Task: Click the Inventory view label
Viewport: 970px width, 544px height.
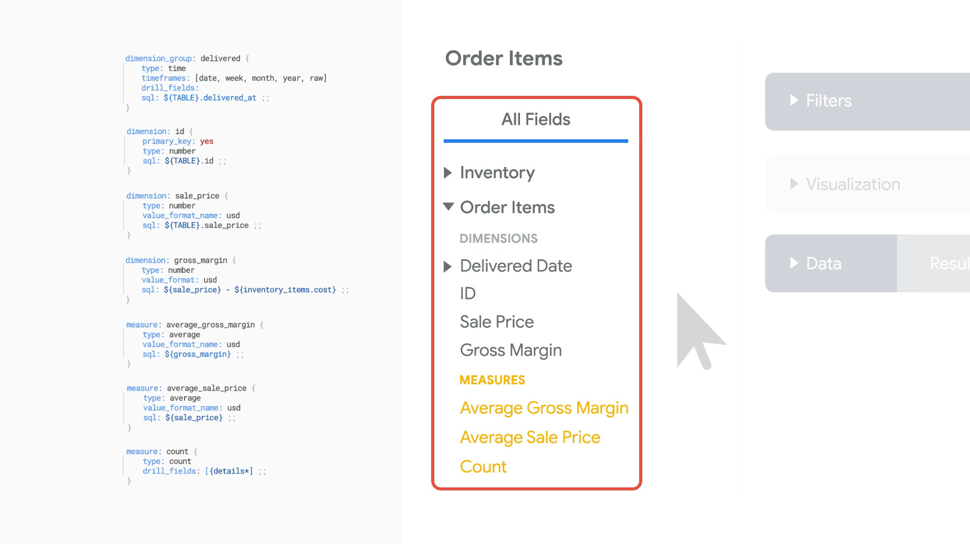Action: tap(497, 173)
